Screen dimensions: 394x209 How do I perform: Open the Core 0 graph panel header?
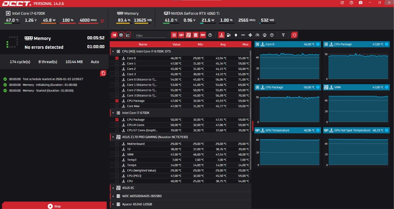pyautogui.click(x=288, y=44)
